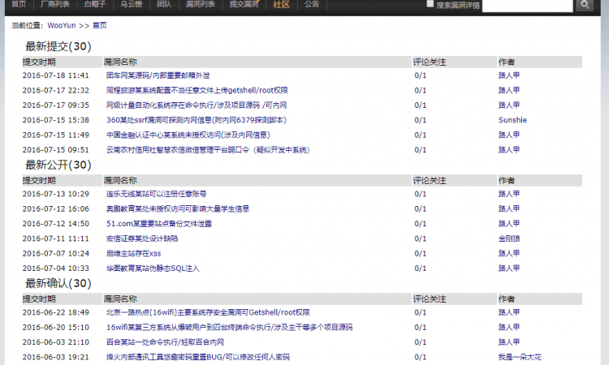Open 连乐无线某站可以注册任意账号 link

pos(156,194)
